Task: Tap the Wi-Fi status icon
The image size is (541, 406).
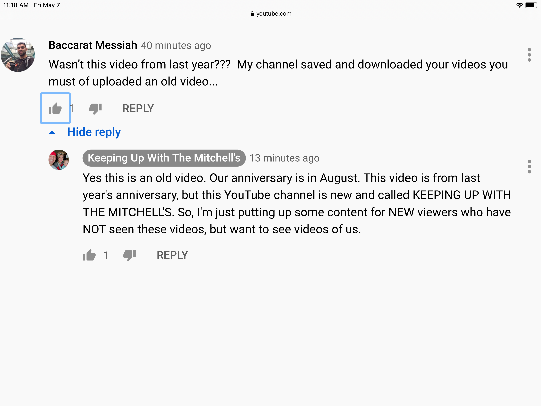Action: 520,5
